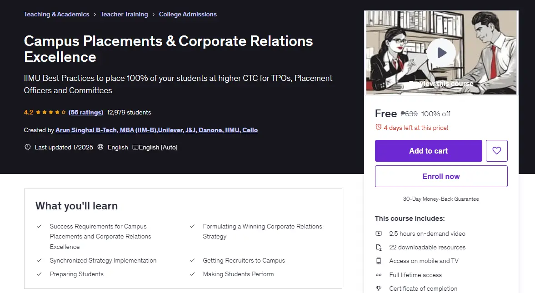Click 'Preparing Students' item text
535x293 pixels.
76,274
